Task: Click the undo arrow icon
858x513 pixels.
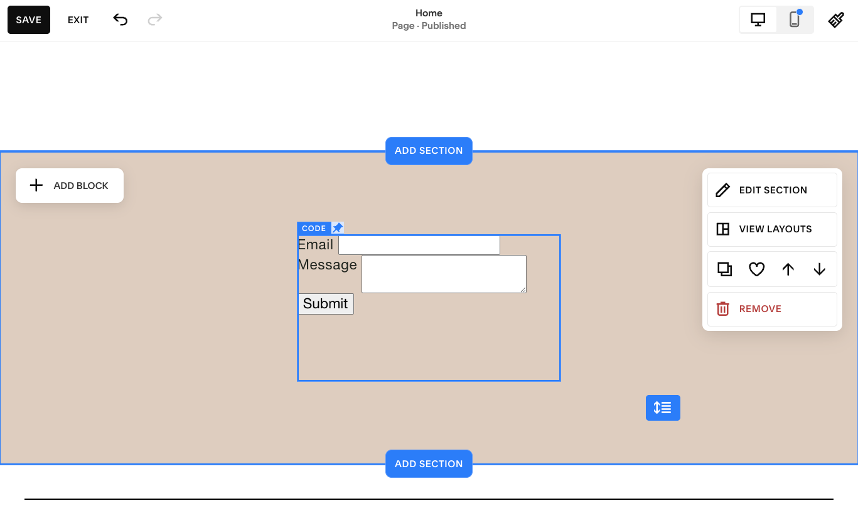Action: (x=120, y=19)
